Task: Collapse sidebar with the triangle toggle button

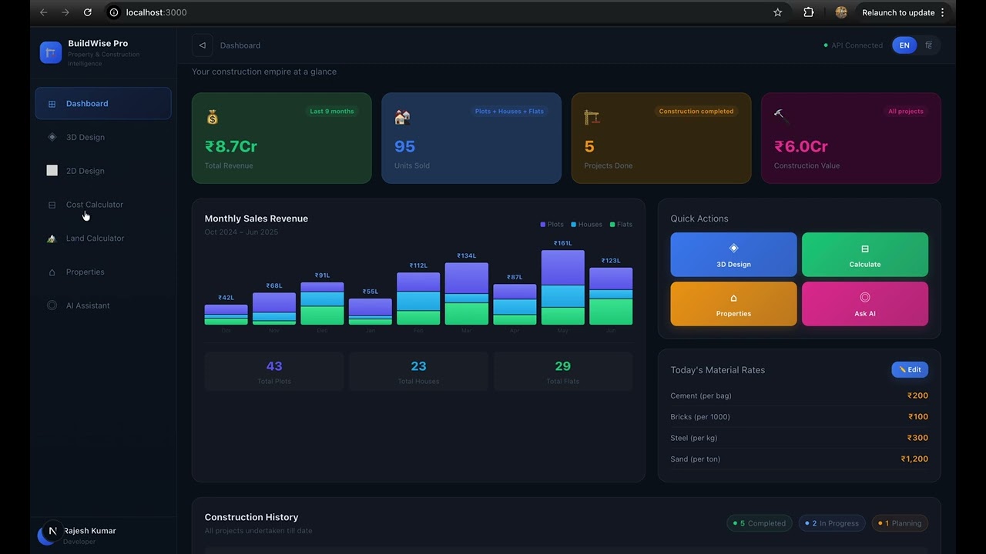Action: click(x=203, y=45)
